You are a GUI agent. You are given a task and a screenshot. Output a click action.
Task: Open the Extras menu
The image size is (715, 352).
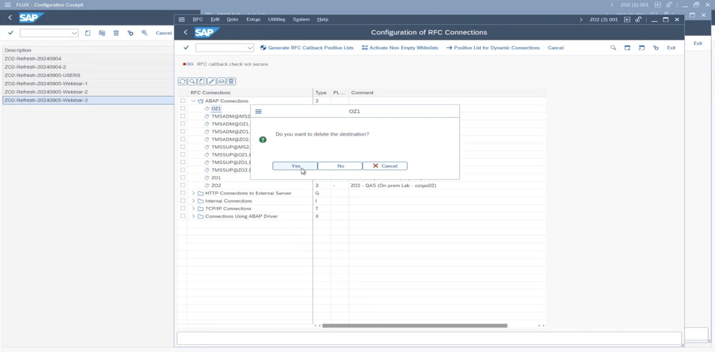(x=253, y=19)
